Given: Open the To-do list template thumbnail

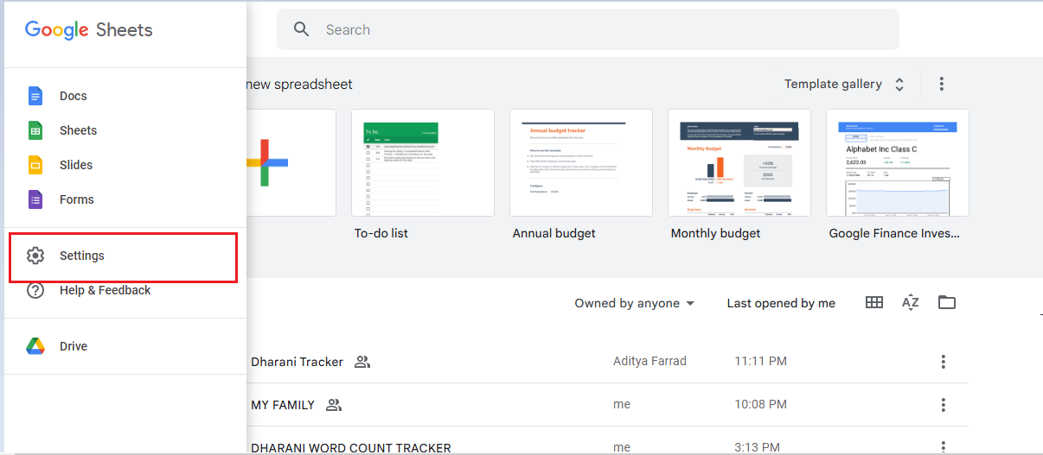Looking at the screenshot, I should (x=423, y=162).
